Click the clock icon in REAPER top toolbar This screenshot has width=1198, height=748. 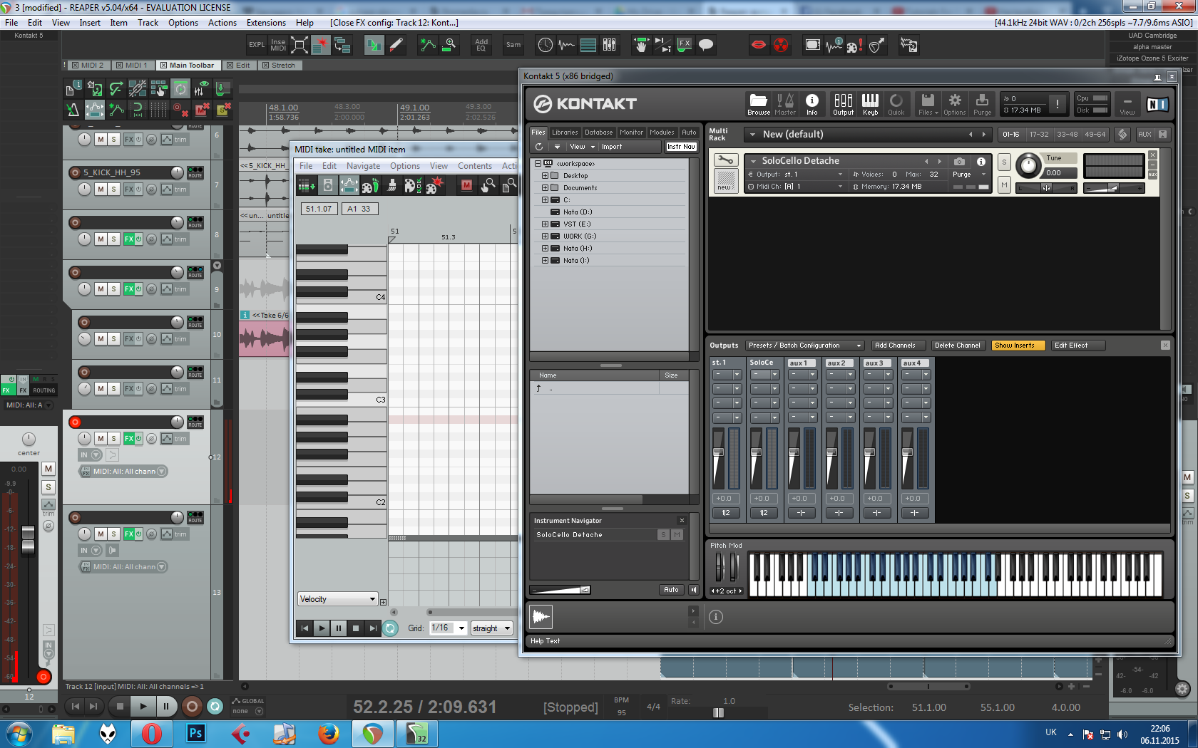coord(545,45)
